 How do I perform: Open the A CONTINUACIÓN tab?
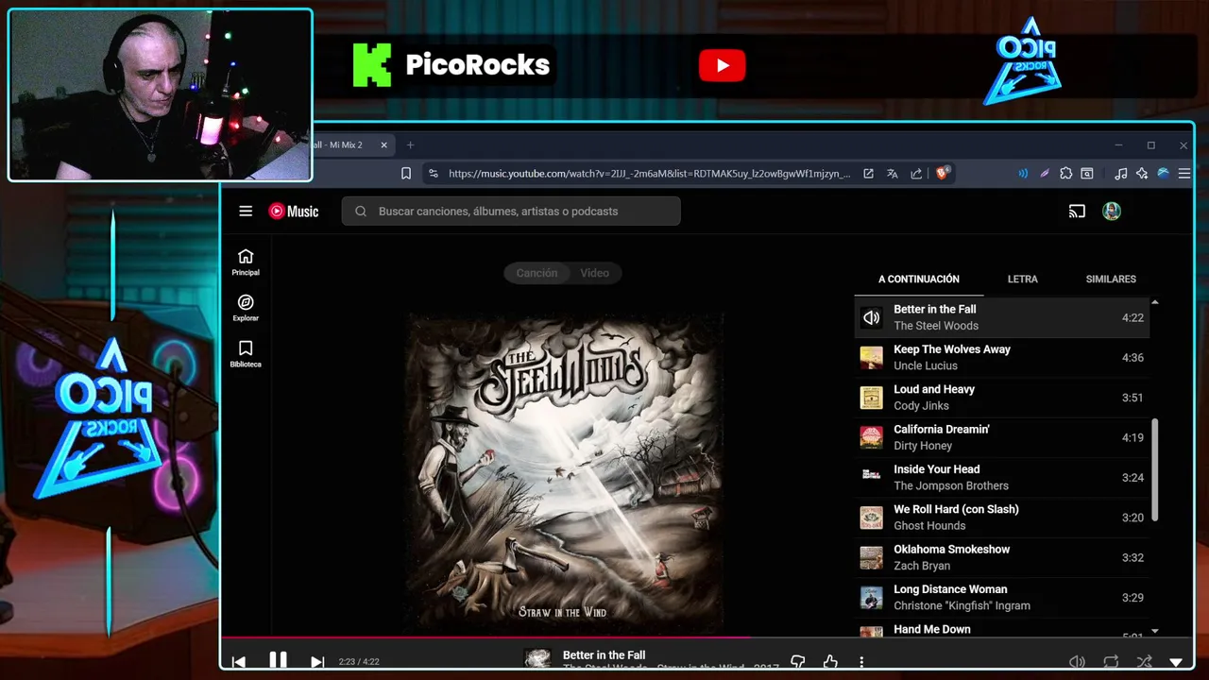click(919, 279)
